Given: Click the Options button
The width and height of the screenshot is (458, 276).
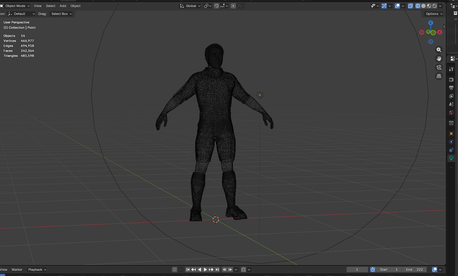Looking at the screenshot, I should coord(434,14).
